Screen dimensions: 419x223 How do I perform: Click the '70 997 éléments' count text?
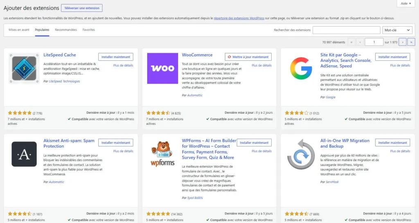333,42
